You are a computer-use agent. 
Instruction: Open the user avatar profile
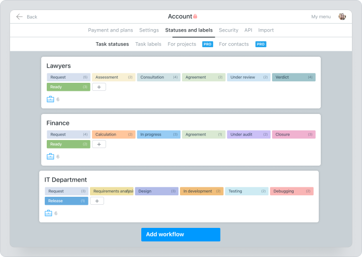342,17
